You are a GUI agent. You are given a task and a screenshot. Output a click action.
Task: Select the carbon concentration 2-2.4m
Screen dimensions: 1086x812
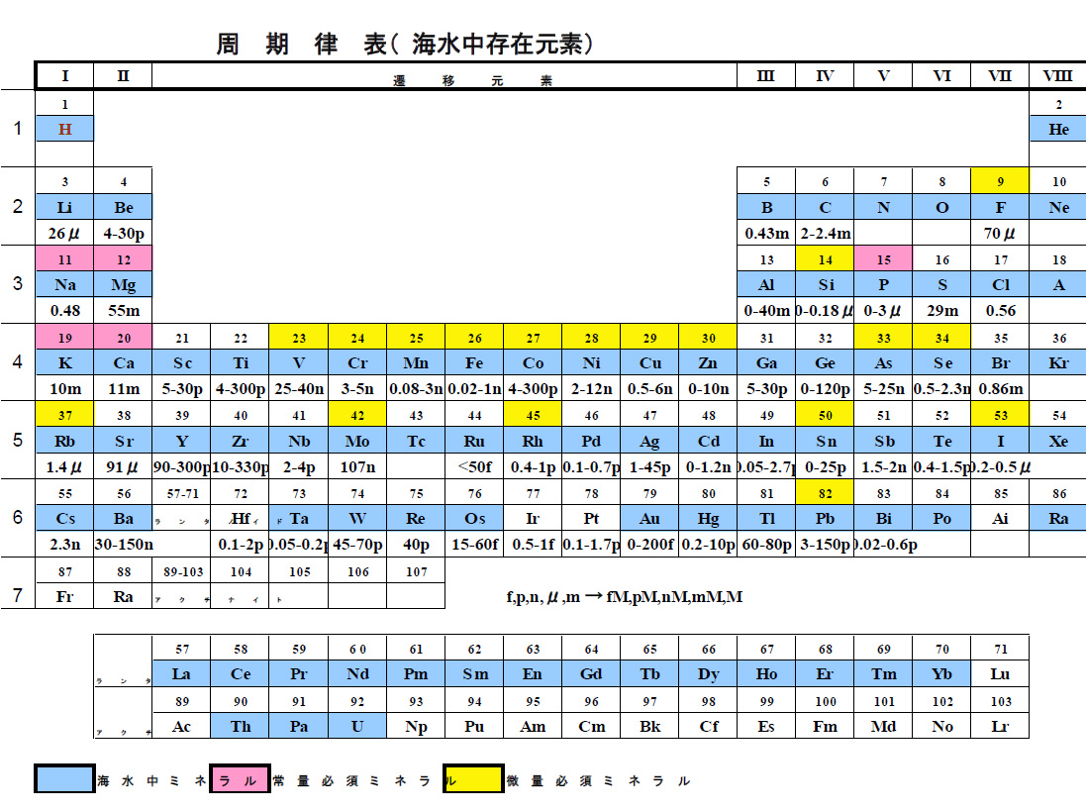click(x=825, y=234)
